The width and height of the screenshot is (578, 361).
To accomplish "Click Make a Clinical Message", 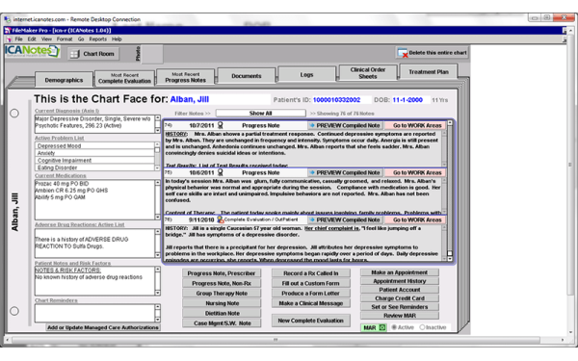I will tap(311, 303).
